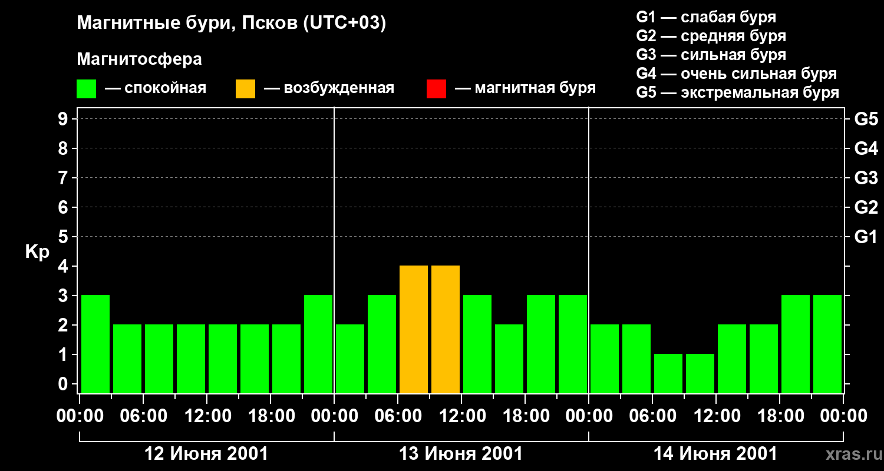Click the 'G4 — очень сильная буря' line
Viewport: 884px width, 471px height.
[x=737, y=74]
